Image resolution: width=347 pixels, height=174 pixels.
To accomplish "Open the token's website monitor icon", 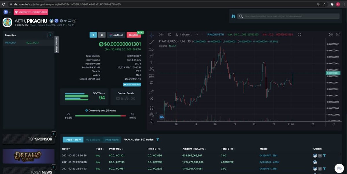I will click(70, 21).
